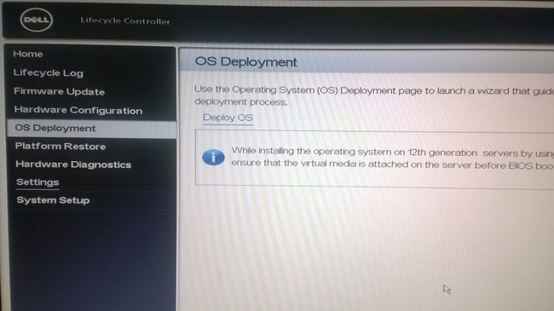The image size is (554, 311).
Task: Click the blue information icon
Action: pos(213,158)
